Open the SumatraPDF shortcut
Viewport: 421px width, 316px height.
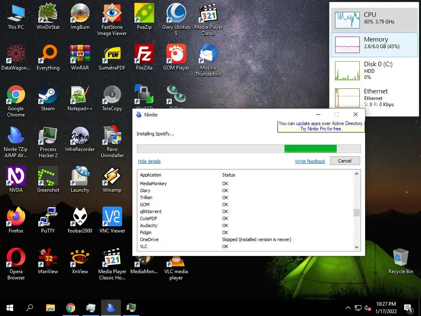tap(112, 57)
